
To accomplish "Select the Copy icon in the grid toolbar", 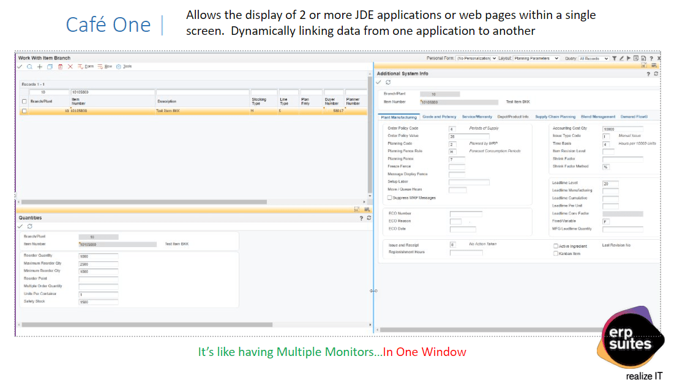I will [50, 67].
